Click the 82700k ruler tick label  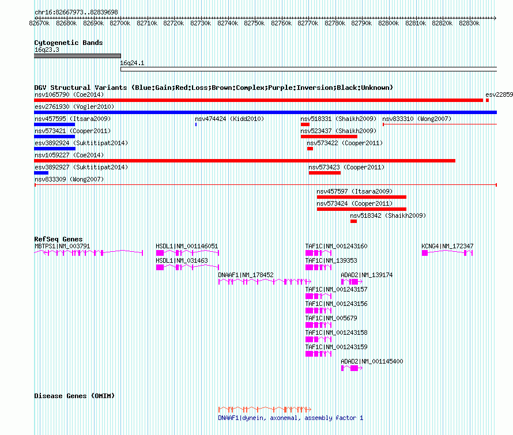click(120, 23)
